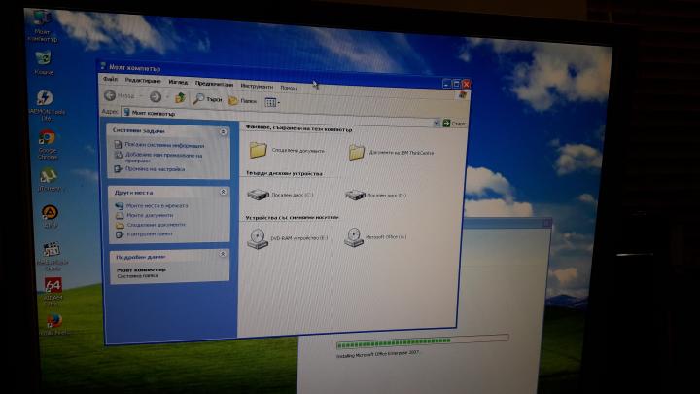The width and height of the screenshot is (700, 394).
Task: Click the add or remove programs link
Action: point(163,158)
